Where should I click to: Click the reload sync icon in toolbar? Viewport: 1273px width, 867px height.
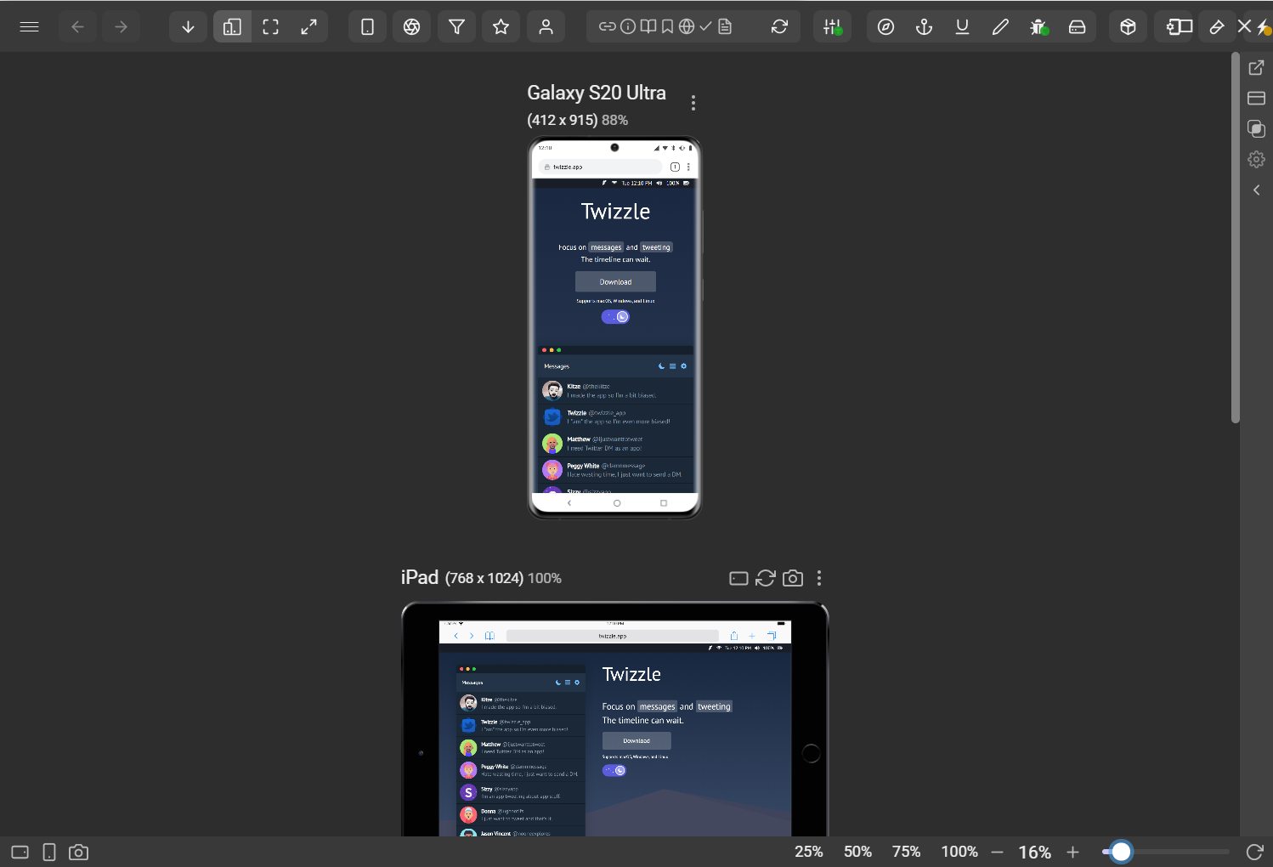click(779, 26)
